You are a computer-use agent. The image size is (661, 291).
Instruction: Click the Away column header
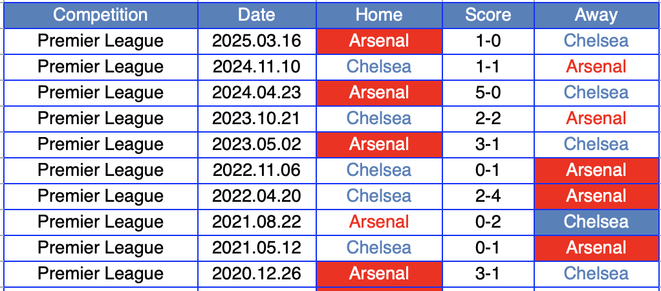click(x=596, y=15)
